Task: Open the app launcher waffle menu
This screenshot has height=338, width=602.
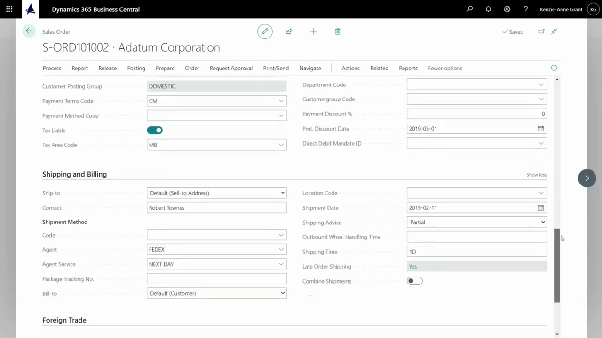Action: [x=9, y=9]
